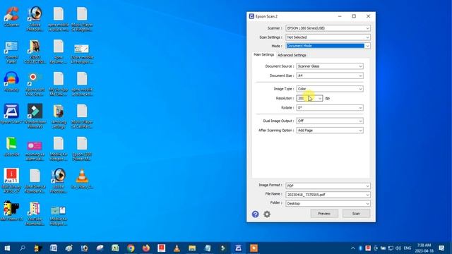Open taskbar search magnifier

pos(23,248)
